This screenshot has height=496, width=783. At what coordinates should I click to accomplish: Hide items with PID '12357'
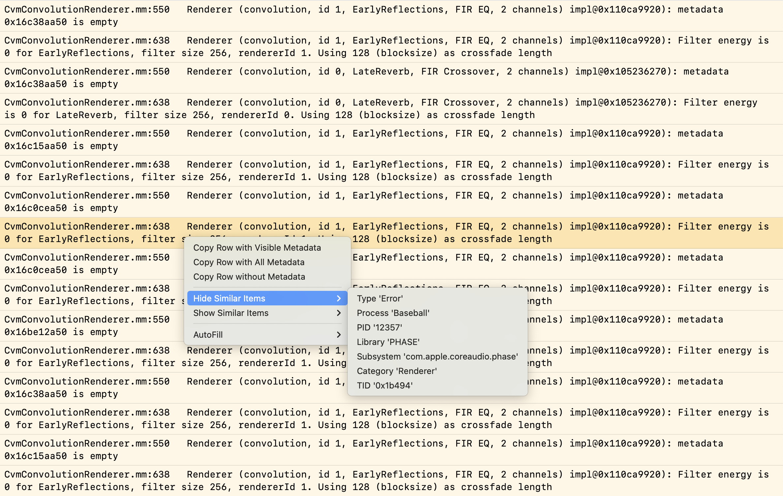[379, 327]
